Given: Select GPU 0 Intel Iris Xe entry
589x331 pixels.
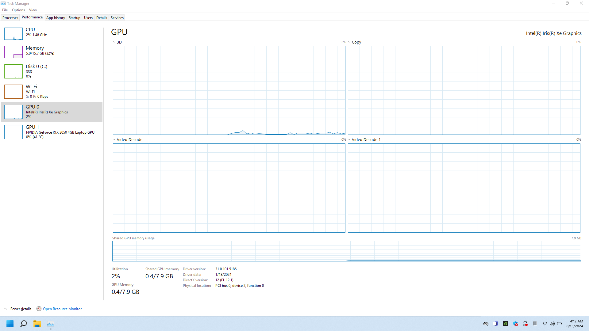Looking at the screenshot, I should (x=52, y=112).
